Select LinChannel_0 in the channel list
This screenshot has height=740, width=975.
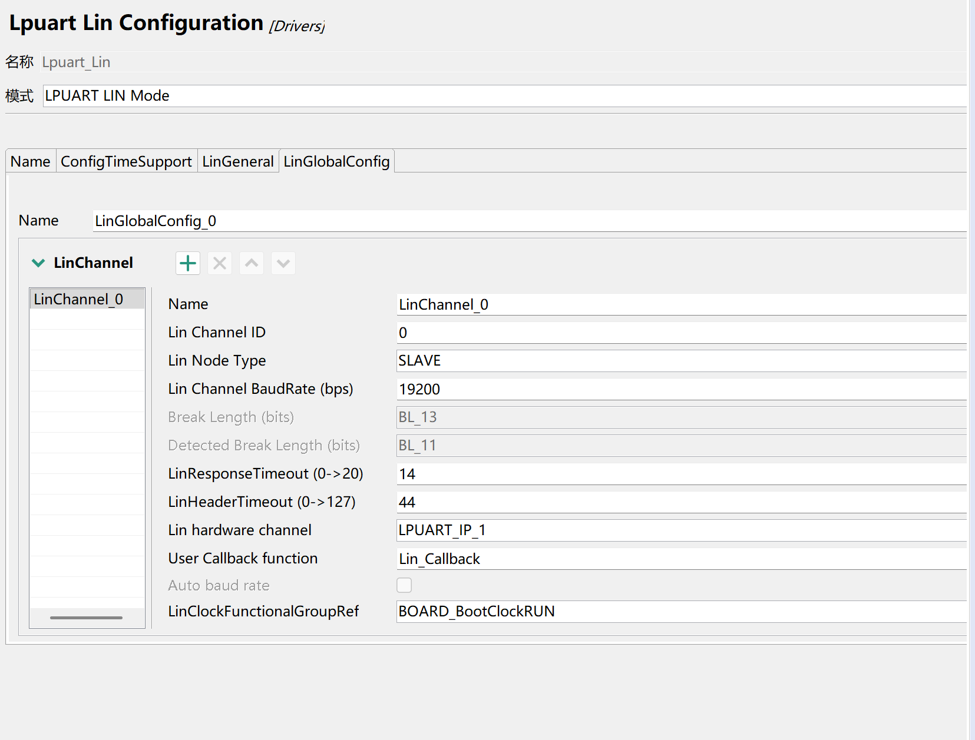[87, 299]
